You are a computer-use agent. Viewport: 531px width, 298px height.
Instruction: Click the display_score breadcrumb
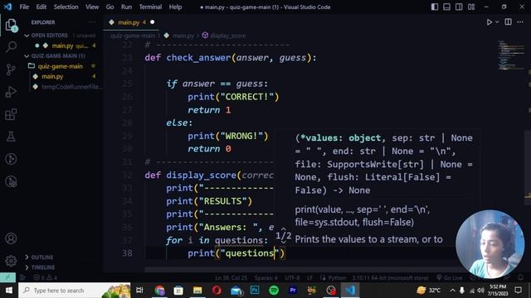(227, 36)
